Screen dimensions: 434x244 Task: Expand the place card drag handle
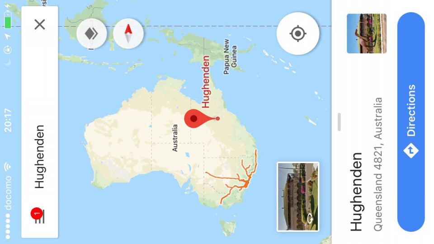pyautogui.click(x=340, y=122)
